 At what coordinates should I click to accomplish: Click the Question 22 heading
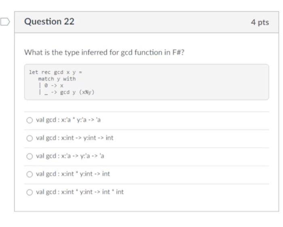[x=49, y=21]
